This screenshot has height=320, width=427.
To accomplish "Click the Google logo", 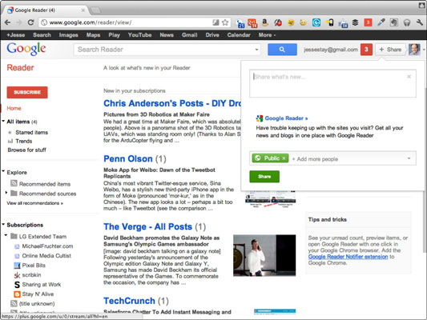I will pyautogui.click(x=26, y=49).
